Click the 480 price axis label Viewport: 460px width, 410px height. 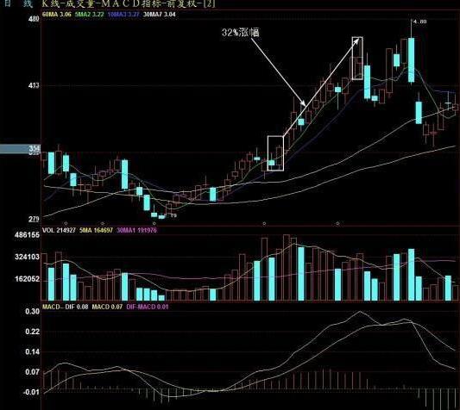34,19
